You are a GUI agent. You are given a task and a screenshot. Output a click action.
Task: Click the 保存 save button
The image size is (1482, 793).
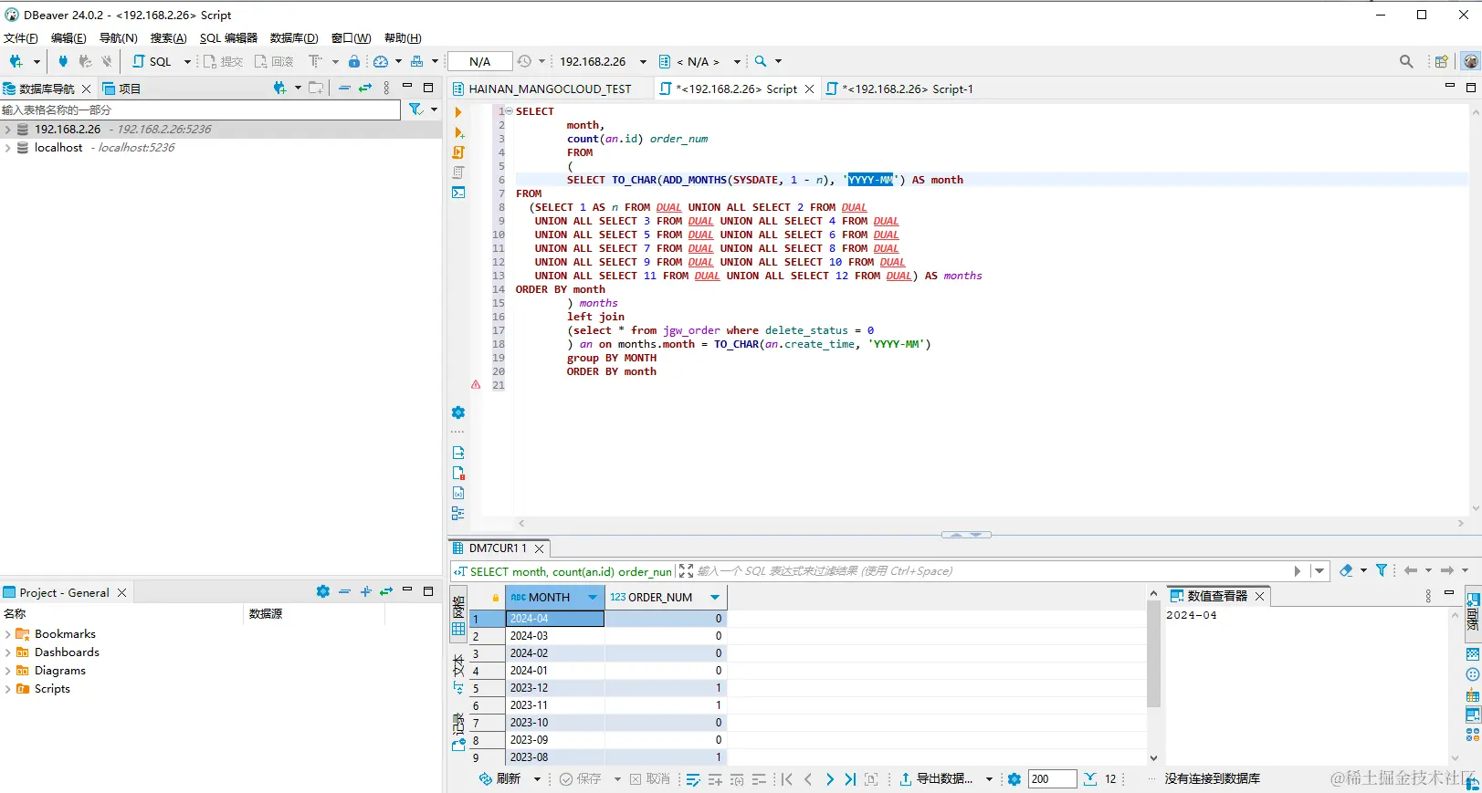coord(581,778)
